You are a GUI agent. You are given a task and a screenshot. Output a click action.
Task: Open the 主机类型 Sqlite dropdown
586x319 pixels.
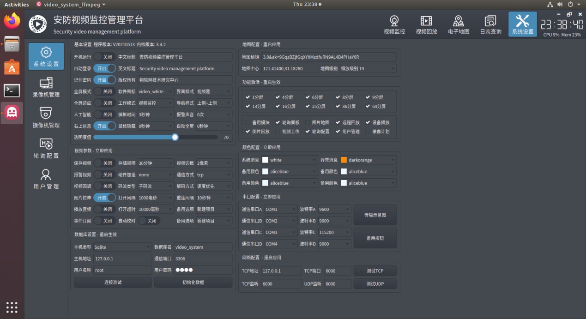pos(122,247)
